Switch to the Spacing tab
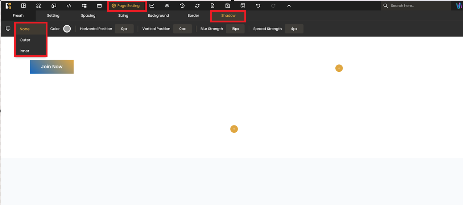The height and width of the screenshot is (205, 463). [88, 16]
